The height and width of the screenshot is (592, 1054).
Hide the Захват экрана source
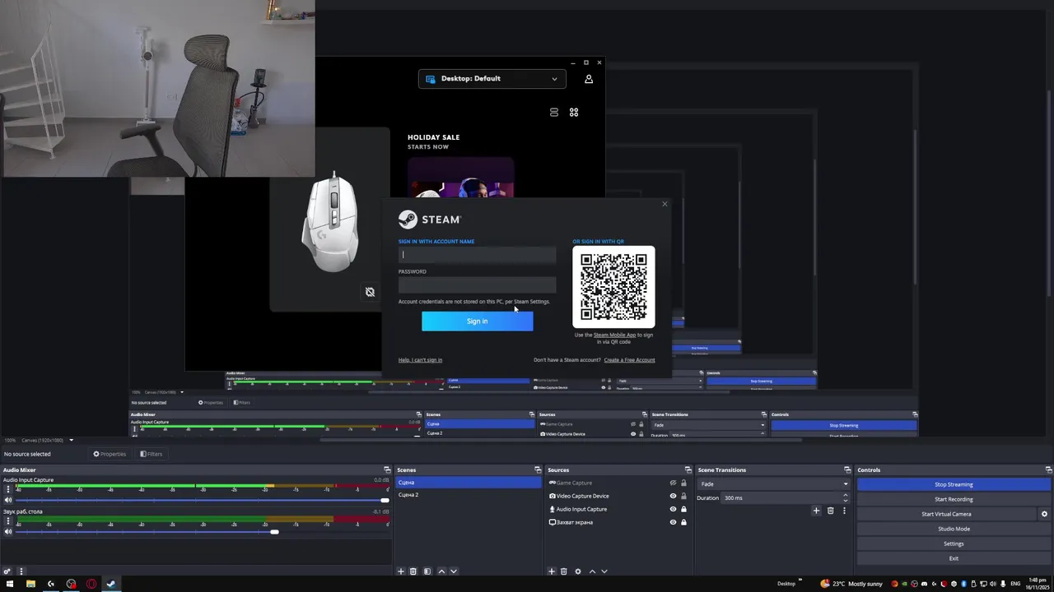(673, 522)
